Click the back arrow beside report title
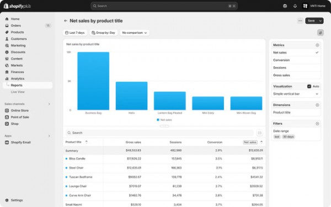Screen dimensions: 331x207 tap(66, 21)
